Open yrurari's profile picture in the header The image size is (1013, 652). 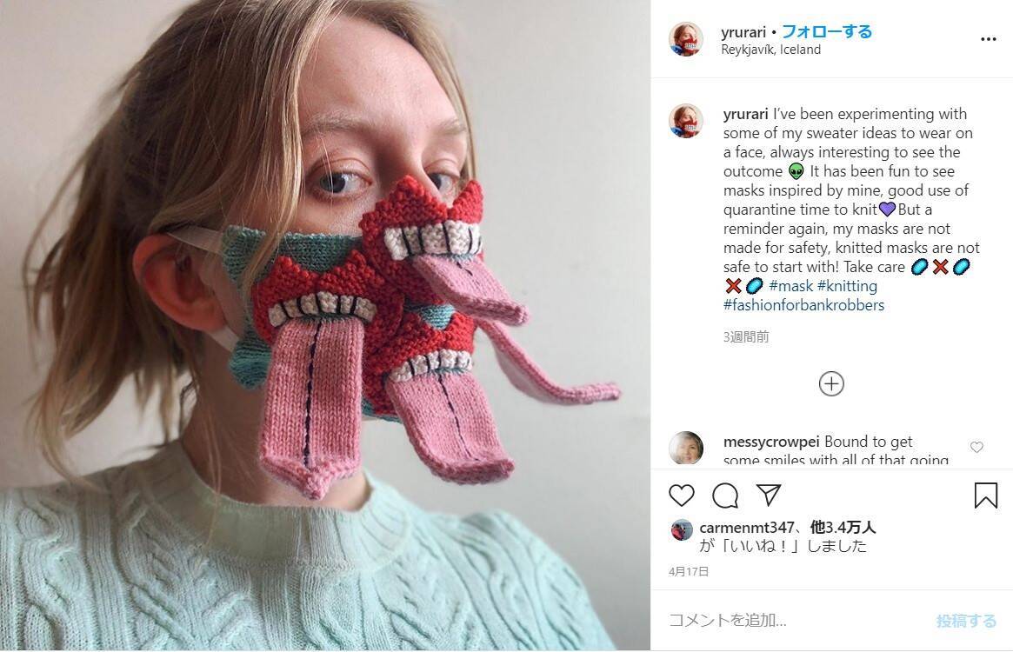(x=685, y=39)
